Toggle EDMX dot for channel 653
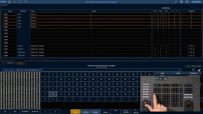 point(160,52)
